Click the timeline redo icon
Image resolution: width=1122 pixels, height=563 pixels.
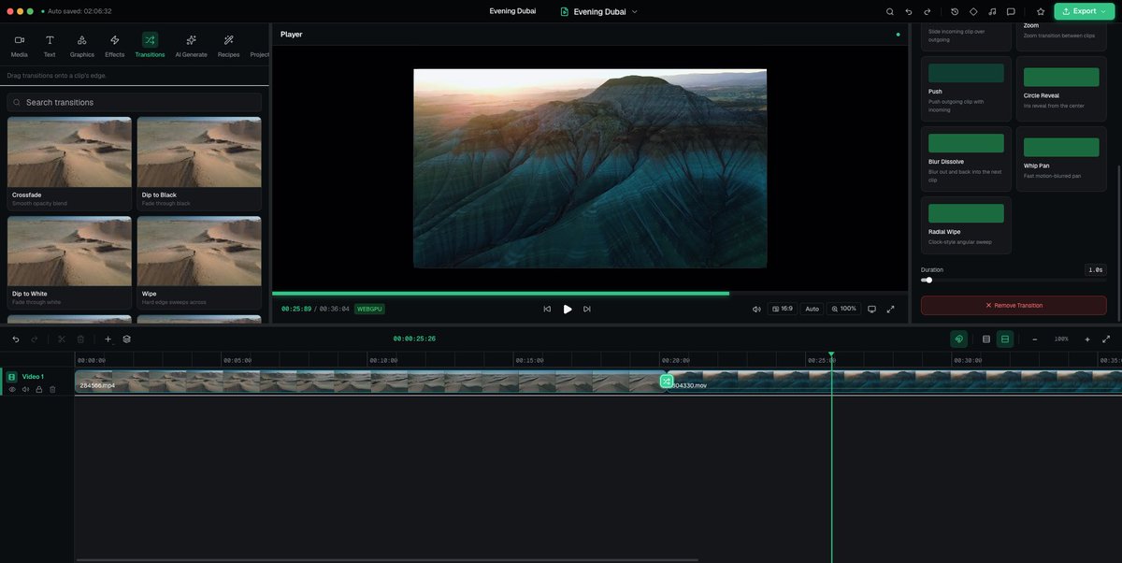35,339
